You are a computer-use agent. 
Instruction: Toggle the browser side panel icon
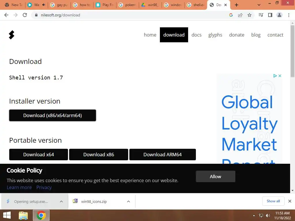click(270, 15)
